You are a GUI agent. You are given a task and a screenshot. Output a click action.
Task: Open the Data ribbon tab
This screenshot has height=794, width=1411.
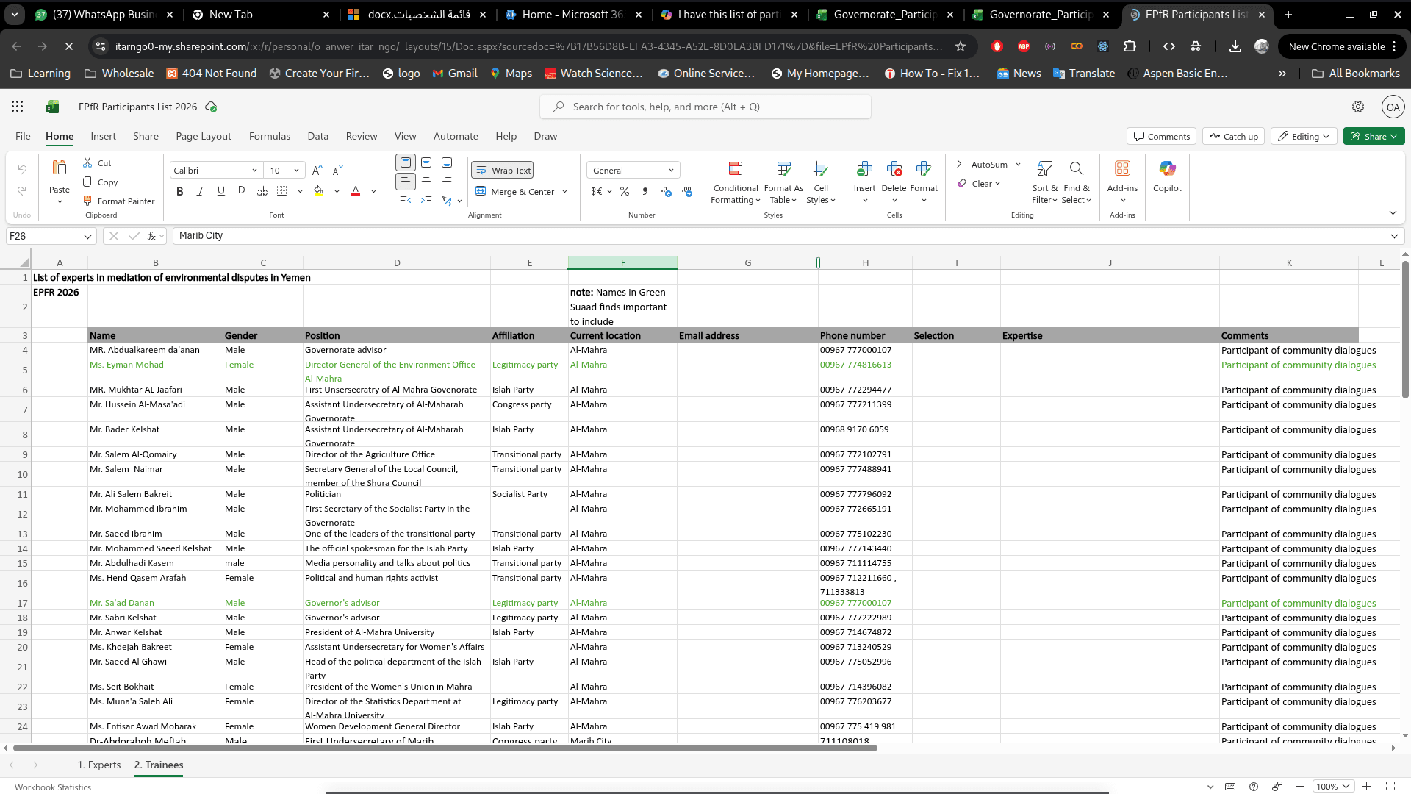(317, 136)
